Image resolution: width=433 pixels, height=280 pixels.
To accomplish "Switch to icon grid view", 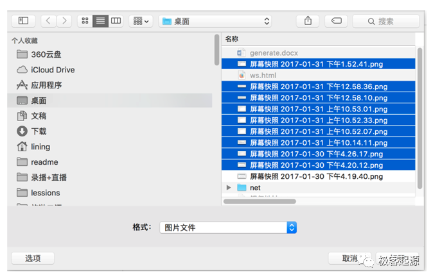I will [x=85, y=21].
